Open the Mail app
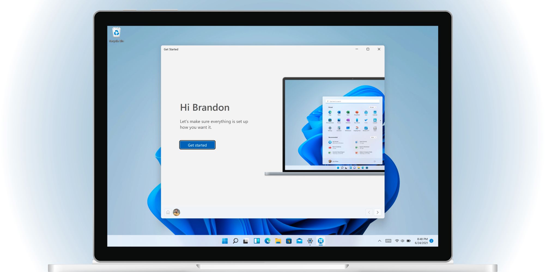545x272 pixels. click(299, 241)
